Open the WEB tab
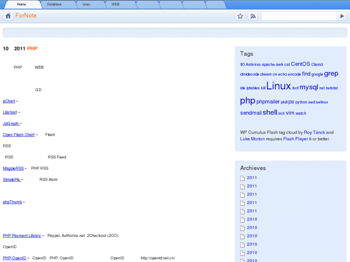The width and height of the screenshot is (350, 262). [x=116, y=4]
